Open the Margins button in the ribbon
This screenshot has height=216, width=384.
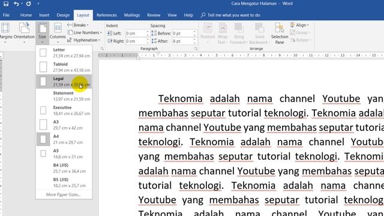pyautogui.click(x=5, y=32)
